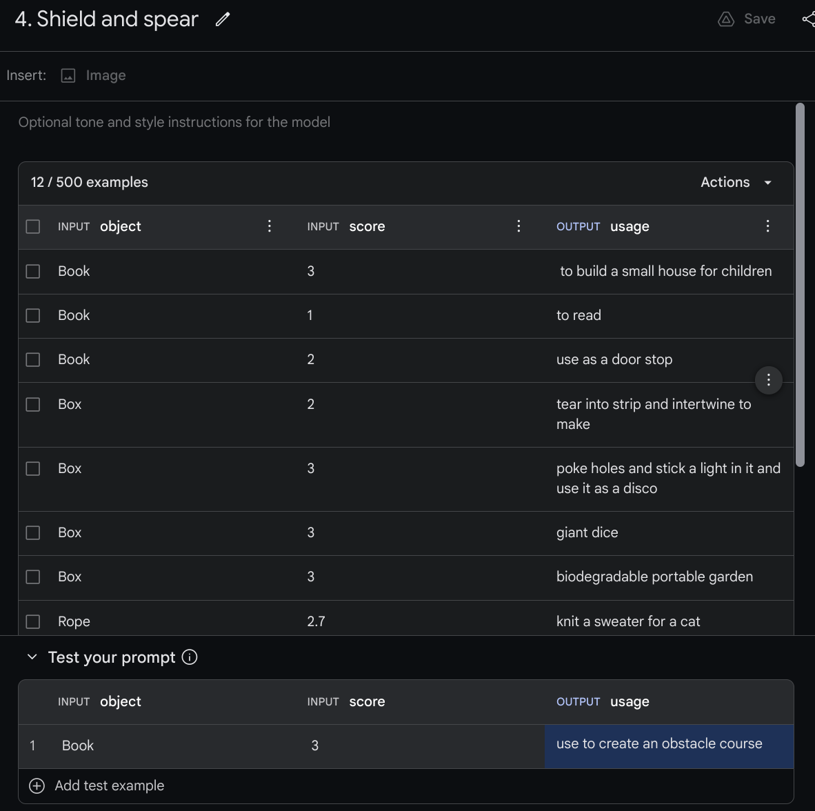Tick the Rope example row checkbox
Screen dimensions: 815x811
(33, 621)
